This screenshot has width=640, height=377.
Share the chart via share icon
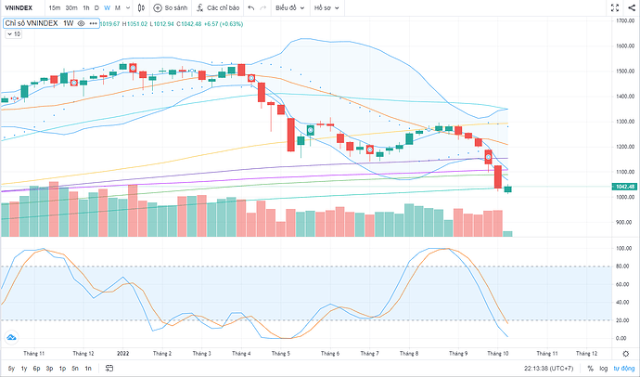coord(632,7)
